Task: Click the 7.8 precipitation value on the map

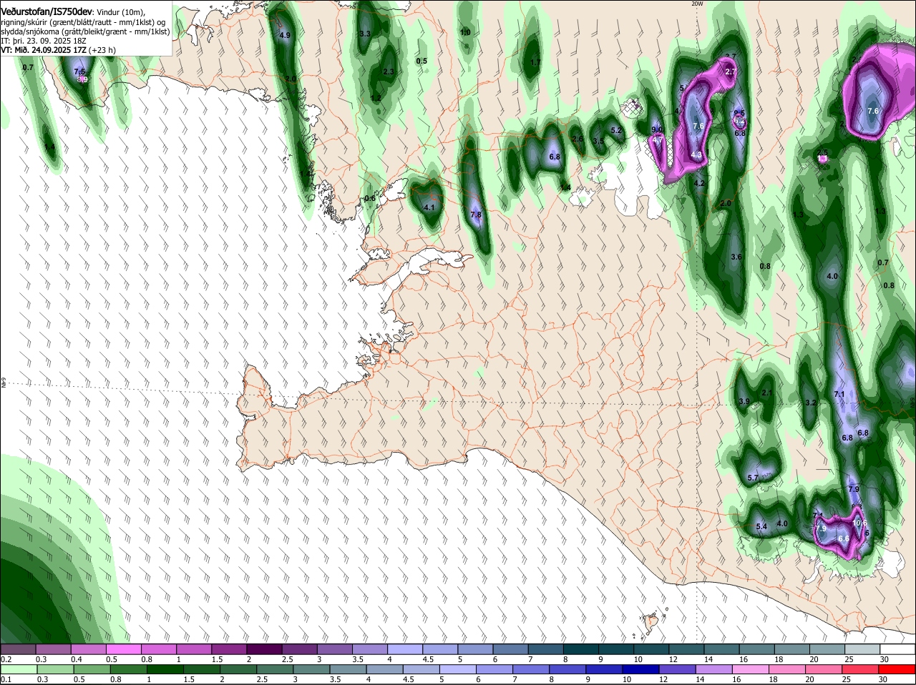Action: click(477, 215)
